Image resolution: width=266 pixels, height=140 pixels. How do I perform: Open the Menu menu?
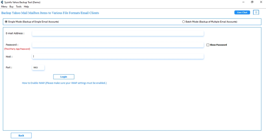pos(4,6)
